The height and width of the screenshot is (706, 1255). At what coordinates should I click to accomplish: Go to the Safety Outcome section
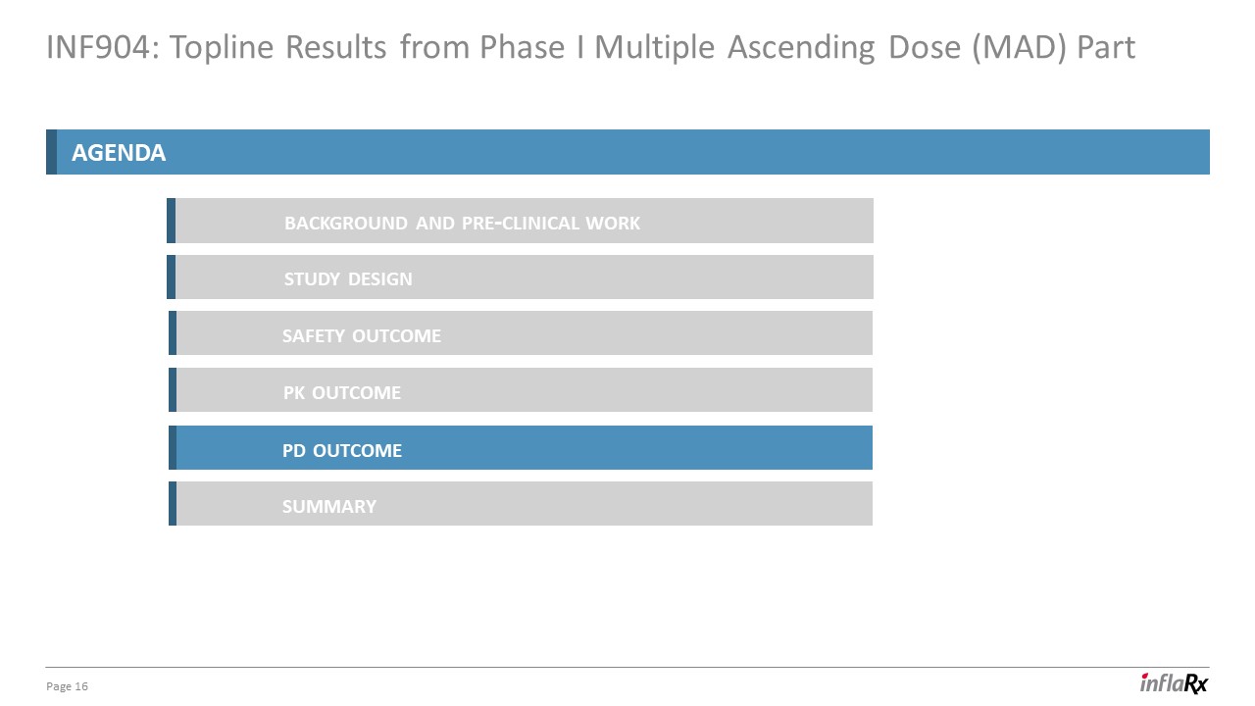[362, 336]
